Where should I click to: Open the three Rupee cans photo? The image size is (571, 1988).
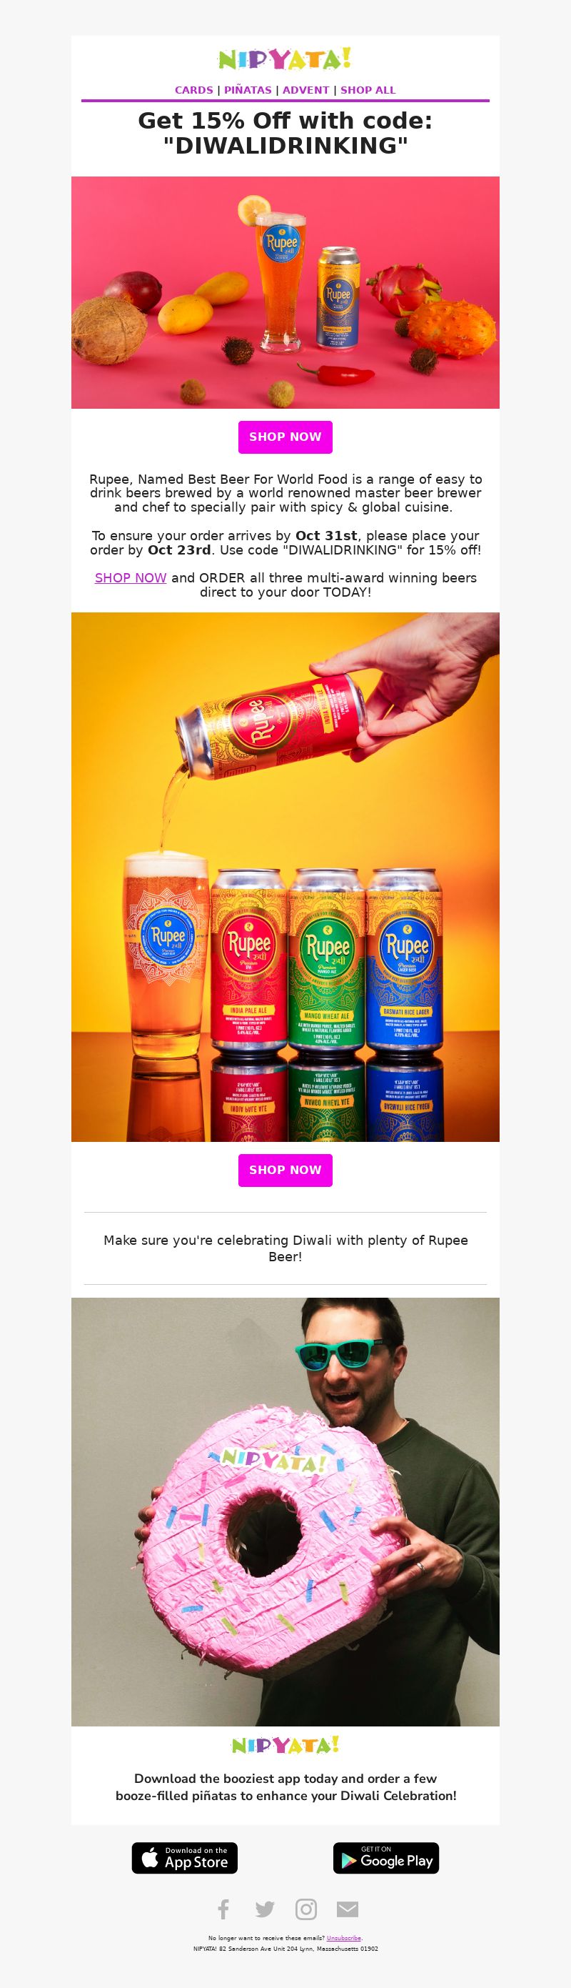285,877
